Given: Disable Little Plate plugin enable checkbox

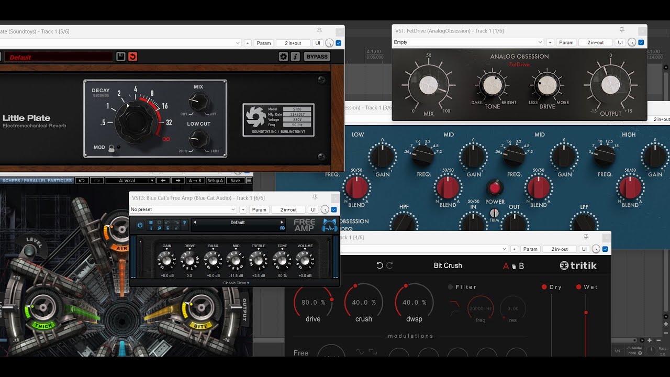Looking at the screenshot, I should pyautogui.click(x=339, y=43).
